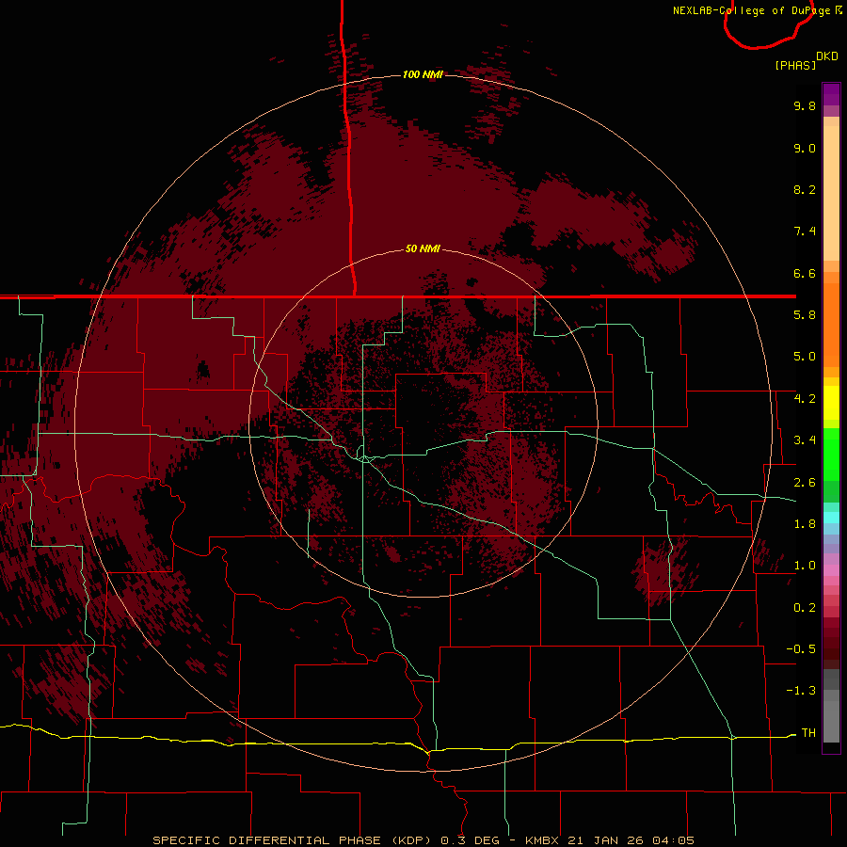Click the 4.2 value on the scale
847x847 pixels.
pos(805,399)
